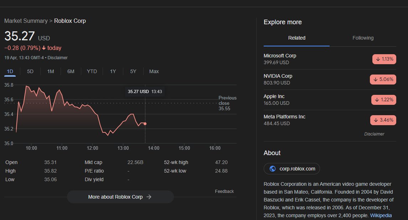408x220 pixels.
Task: Click the -0.28 (0.79%) change text
Action: pos(22,48)
